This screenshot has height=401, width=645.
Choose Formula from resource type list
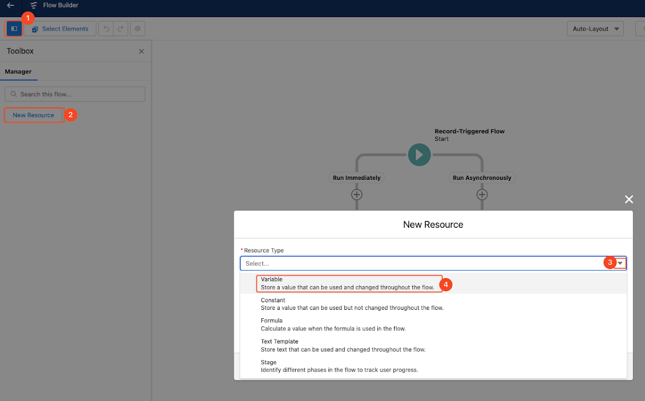click(x=333, y=324)
